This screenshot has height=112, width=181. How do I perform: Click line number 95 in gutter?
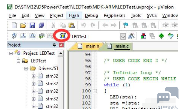[88, 61]
